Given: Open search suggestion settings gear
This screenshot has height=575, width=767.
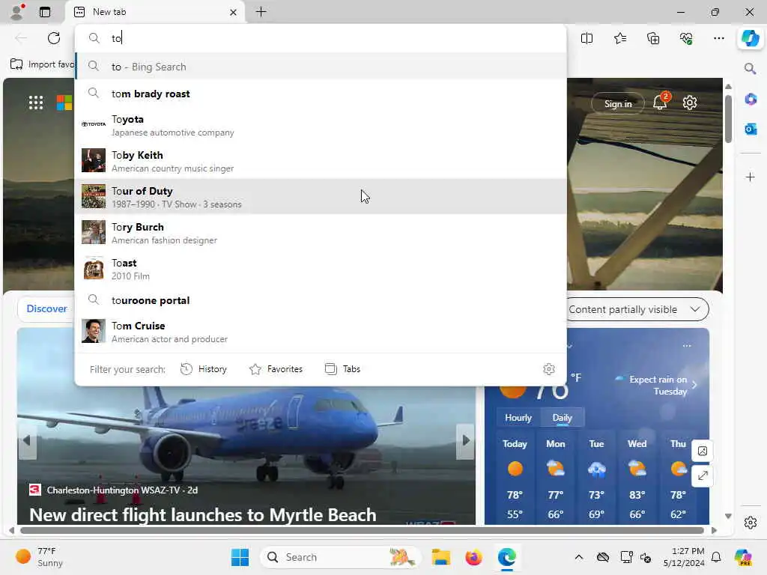Looking at the screenshot, I should (x=549, y=369).
